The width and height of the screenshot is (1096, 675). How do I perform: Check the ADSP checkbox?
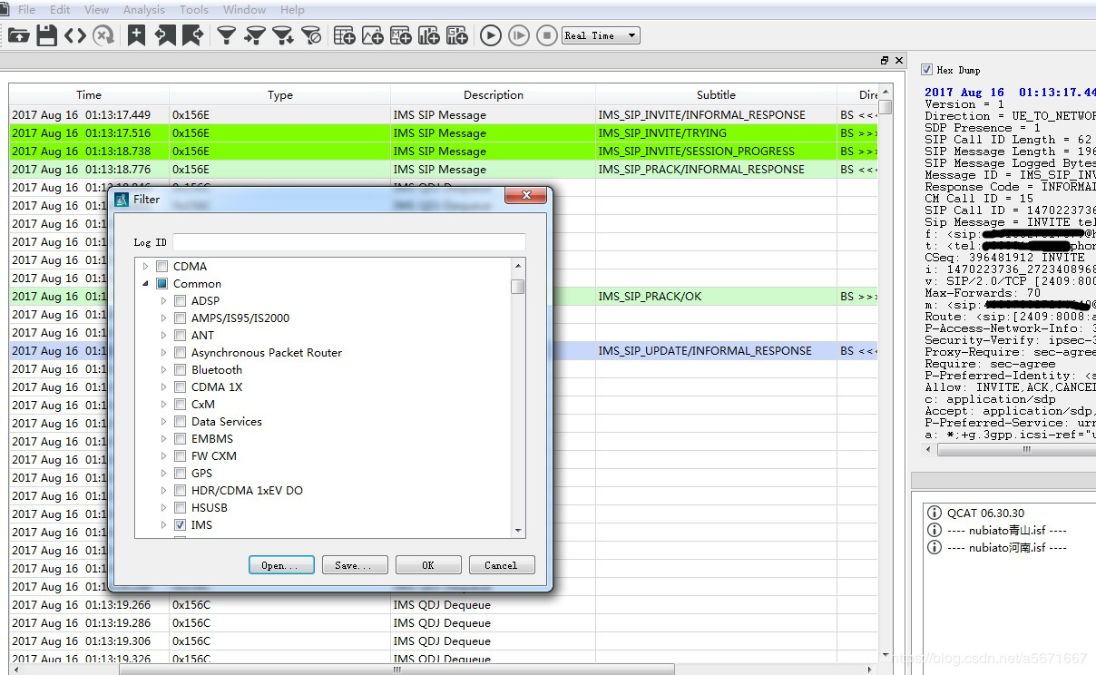180,301
